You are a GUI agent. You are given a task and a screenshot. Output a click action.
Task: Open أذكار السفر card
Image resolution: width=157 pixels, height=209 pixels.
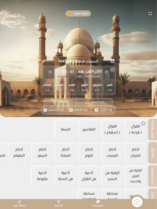pos(43,153)
